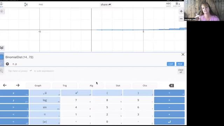This screenshot has height=126, width=224.
Task: Move the cursor right with the arrow key
Action: [18, 85]
